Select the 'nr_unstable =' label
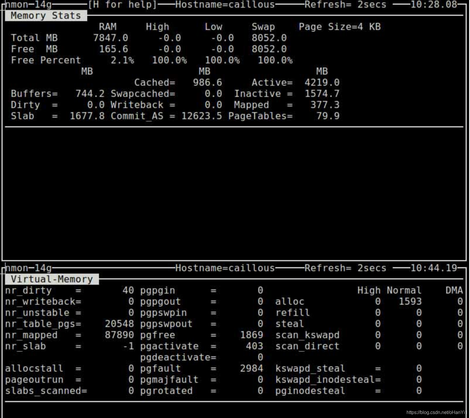 point(43,313)
